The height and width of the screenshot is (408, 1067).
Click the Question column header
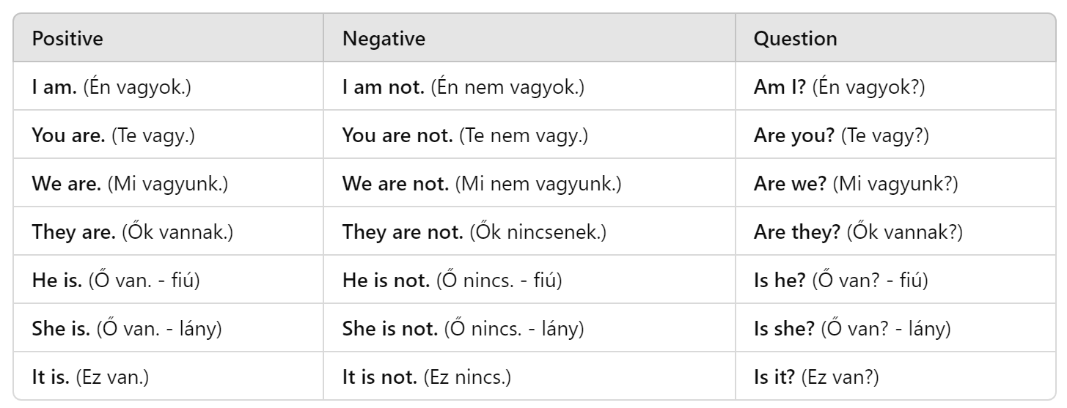click(795, 39)
